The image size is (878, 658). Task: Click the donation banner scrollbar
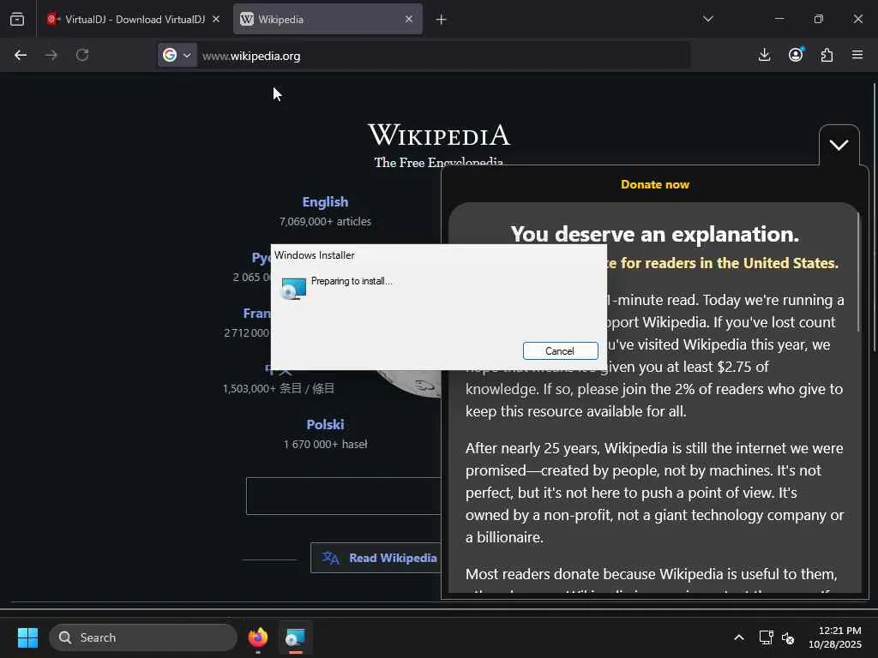(x=857, y=272)
